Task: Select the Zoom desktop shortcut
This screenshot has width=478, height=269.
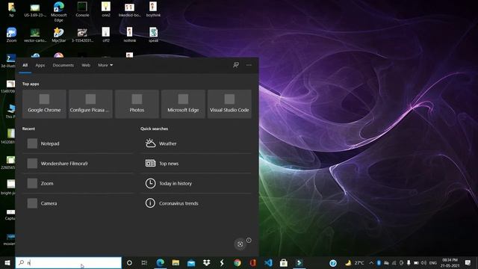Action: pos(12,34)
